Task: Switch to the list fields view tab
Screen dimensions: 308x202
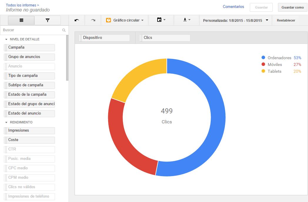Action: coord(21,20)
